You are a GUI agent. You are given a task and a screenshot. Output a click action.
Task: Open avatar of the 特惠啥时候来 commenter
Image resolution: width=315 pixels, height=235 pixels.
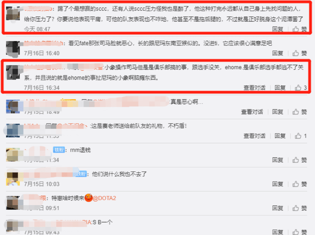point(13,203)
